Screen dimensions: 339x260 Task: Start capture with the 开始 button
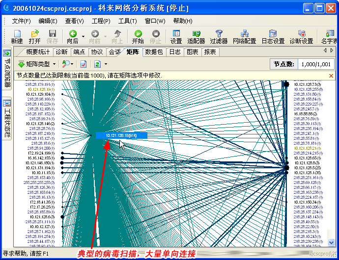[138, 34]
